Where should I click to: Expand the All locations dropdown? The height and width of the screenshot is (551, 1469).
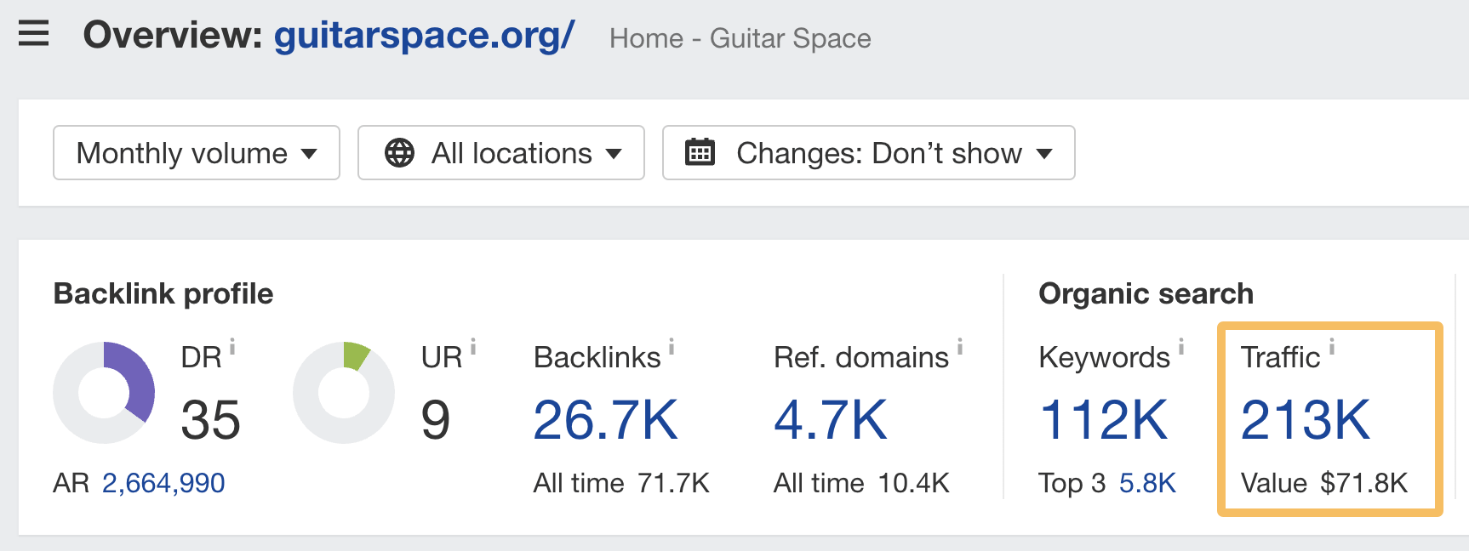(x=501, y=153)
